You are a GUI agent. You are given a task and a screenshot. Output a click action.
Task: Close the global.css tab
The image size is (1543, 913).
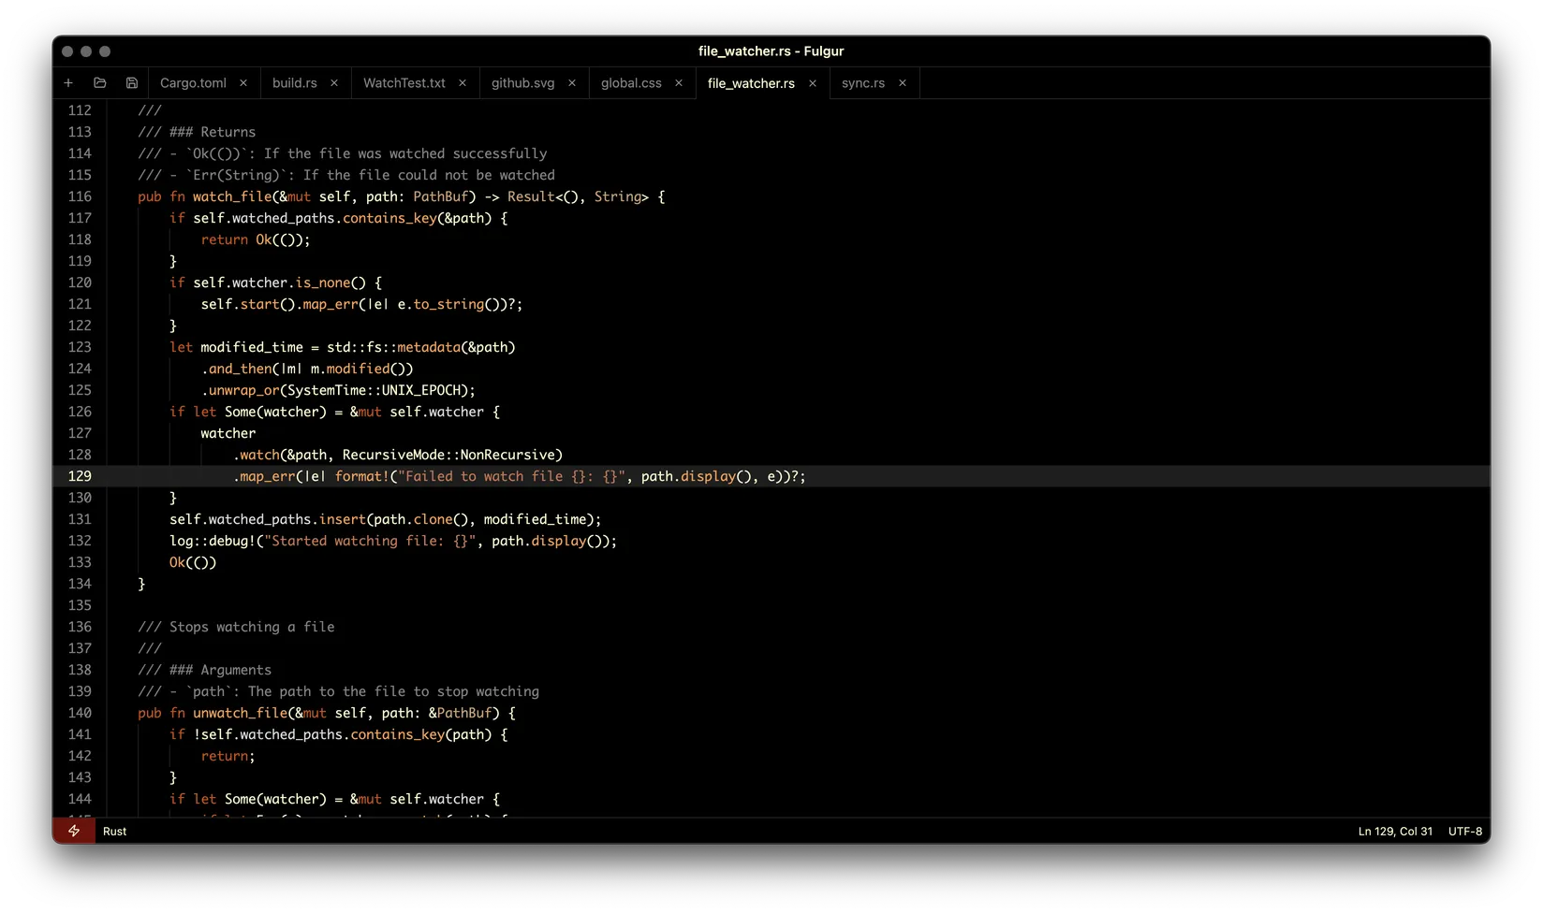tap(679, 83)
